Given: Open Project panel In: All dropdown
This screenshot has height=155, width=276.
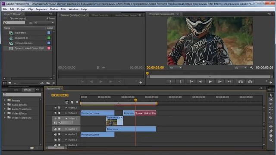Looking at the screenshot, I should 44,23.
